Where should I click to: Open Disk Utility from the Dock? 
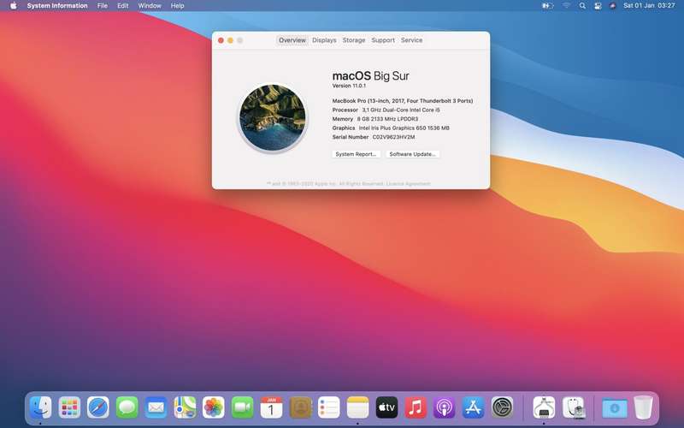573,407
